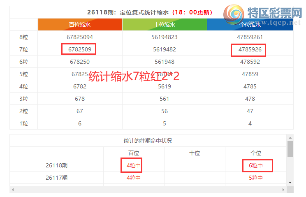The height and width of the screenshot is (197, 306).
Task: Click the 百位缩水 orange column header
Action: [80, 25]
